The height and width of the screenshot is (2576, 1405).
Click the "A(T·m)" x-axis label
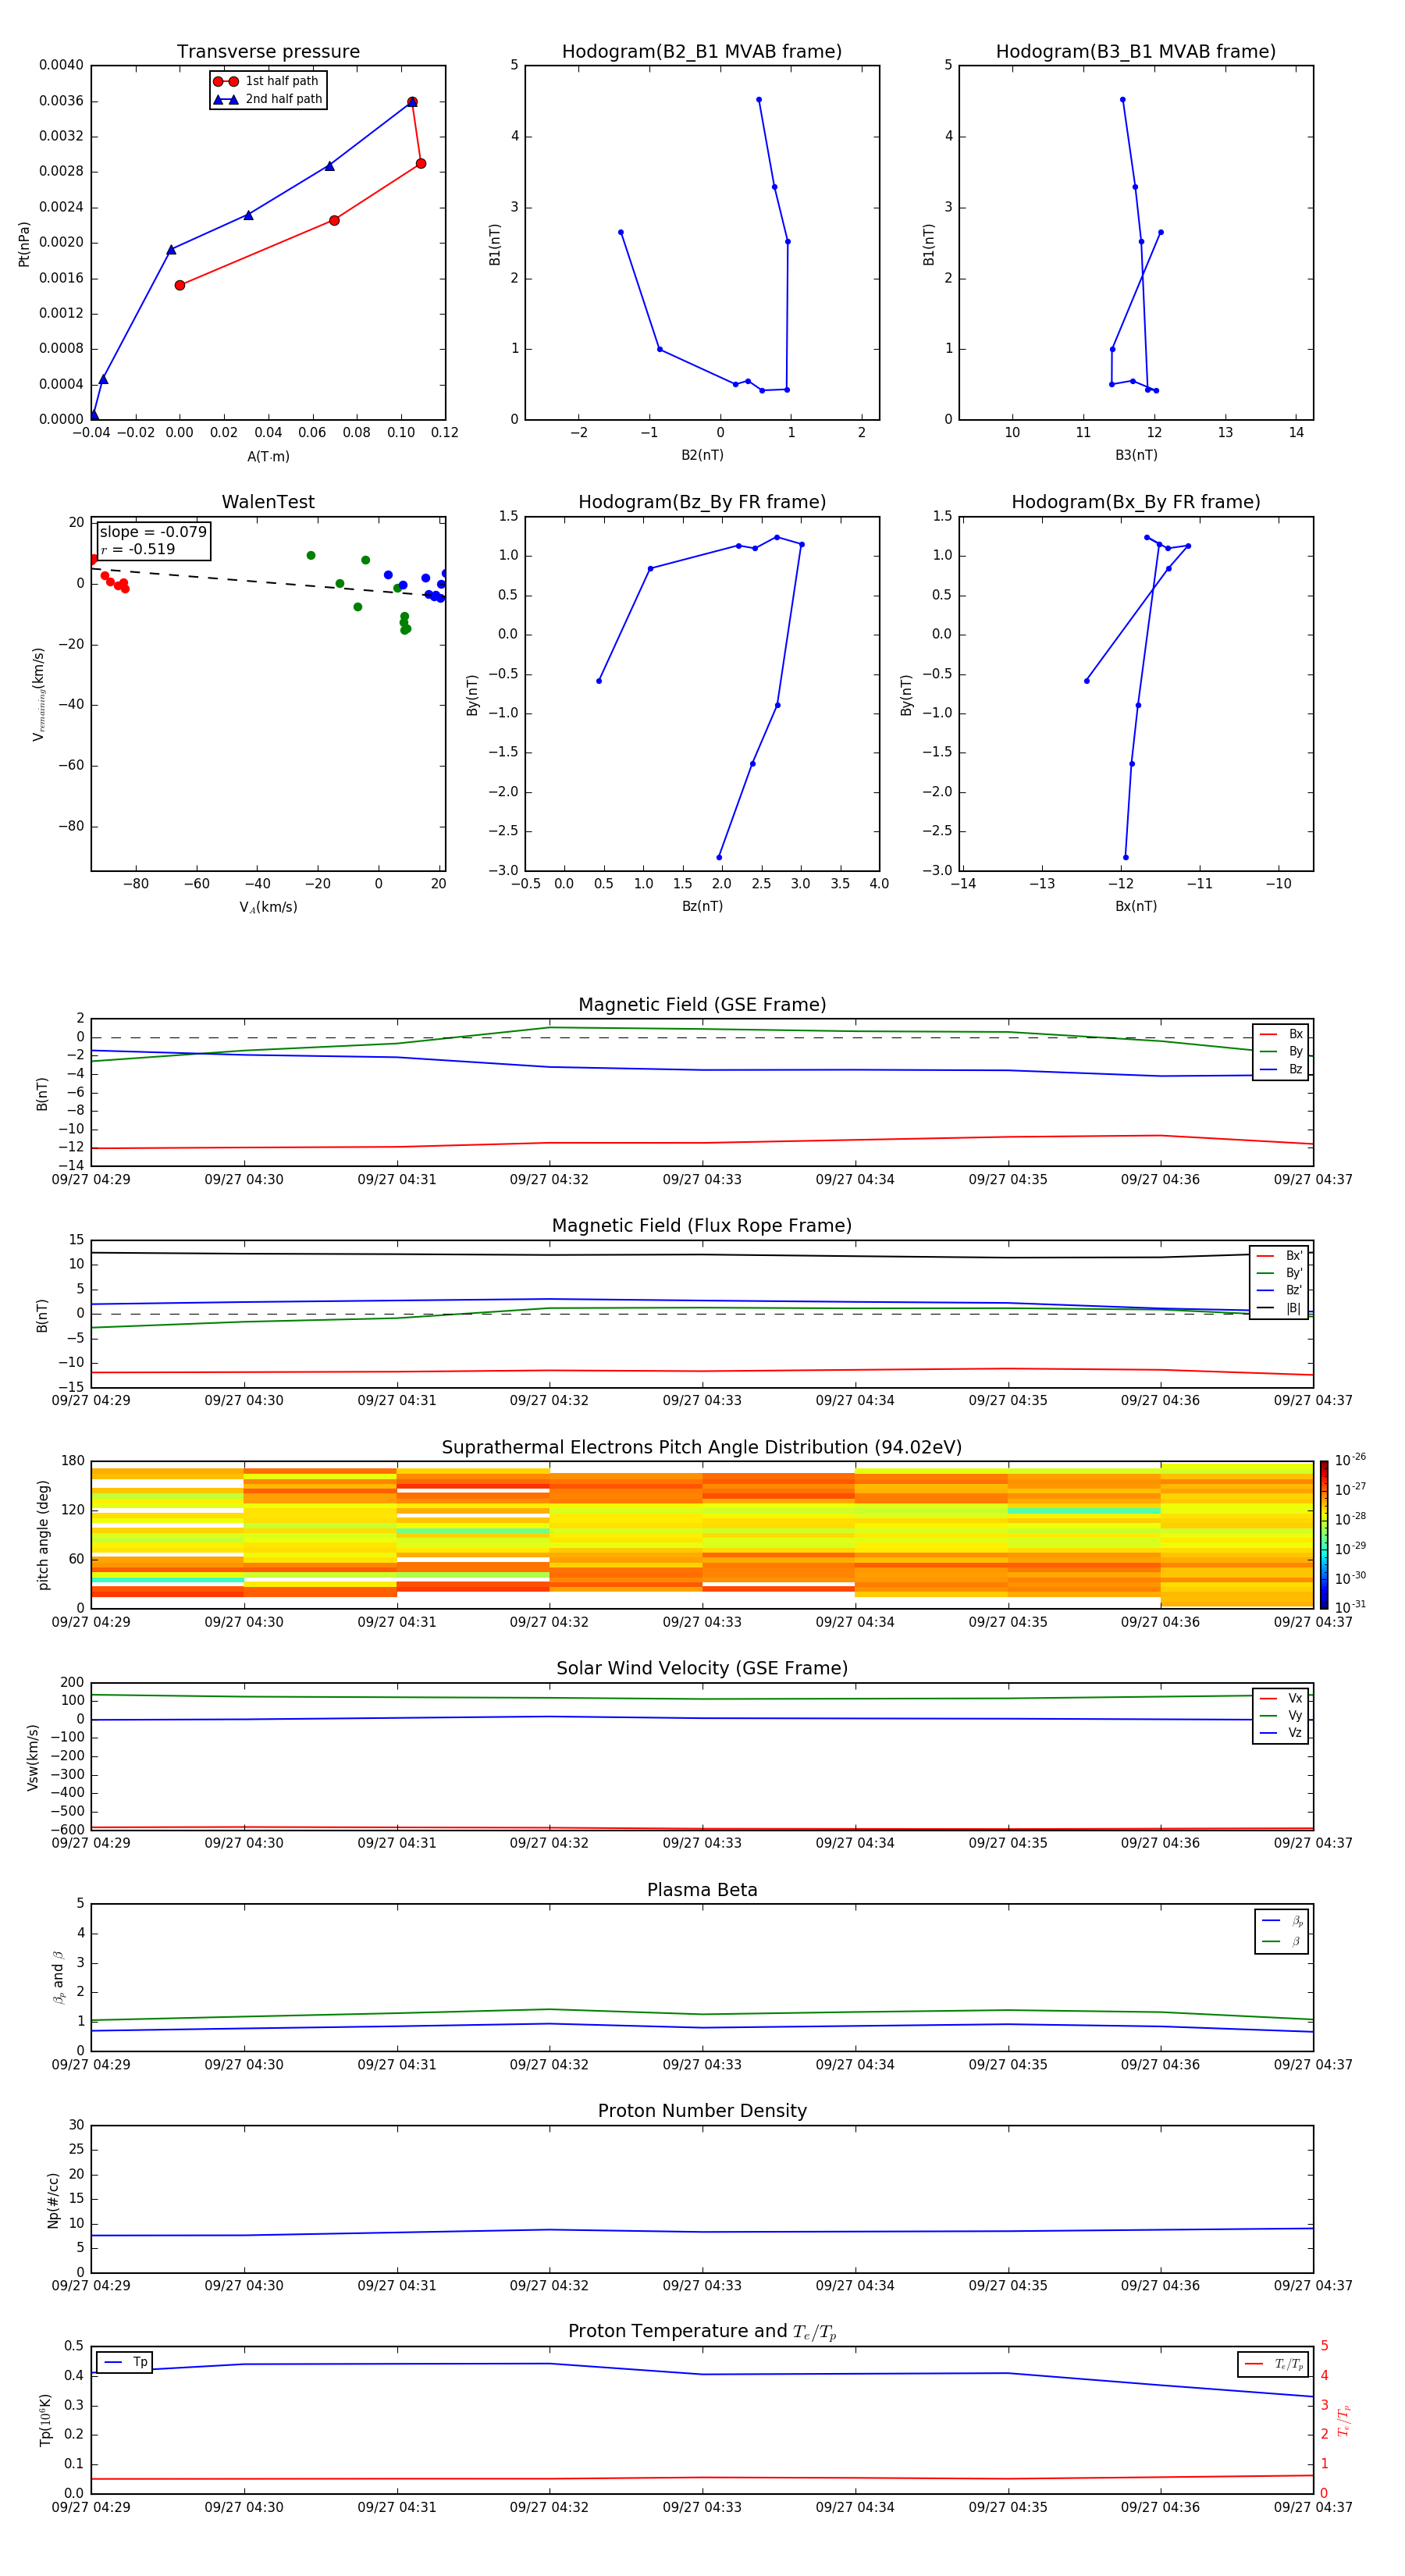tap(268, 457)
